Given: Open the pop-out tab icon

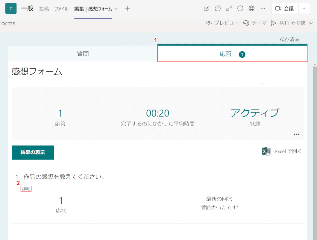Looking at the screenshot, I should [x=207, y=8].
